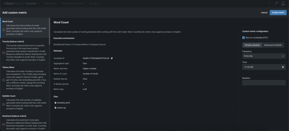Switch to Advanced schedule tab

click(273, 45)
